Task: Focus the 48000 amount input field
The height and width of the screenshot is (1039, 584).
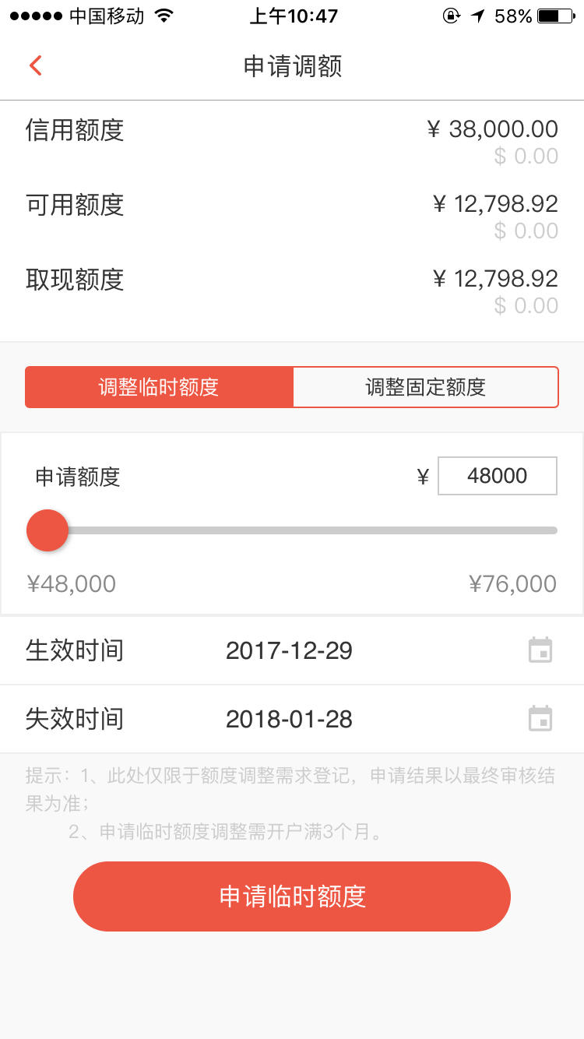Action: coord(498,476)
